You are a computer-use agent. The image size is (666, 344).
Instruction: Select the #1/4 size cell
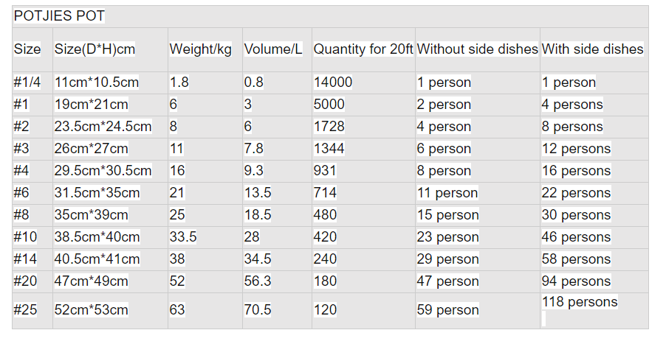pos(27,83)
